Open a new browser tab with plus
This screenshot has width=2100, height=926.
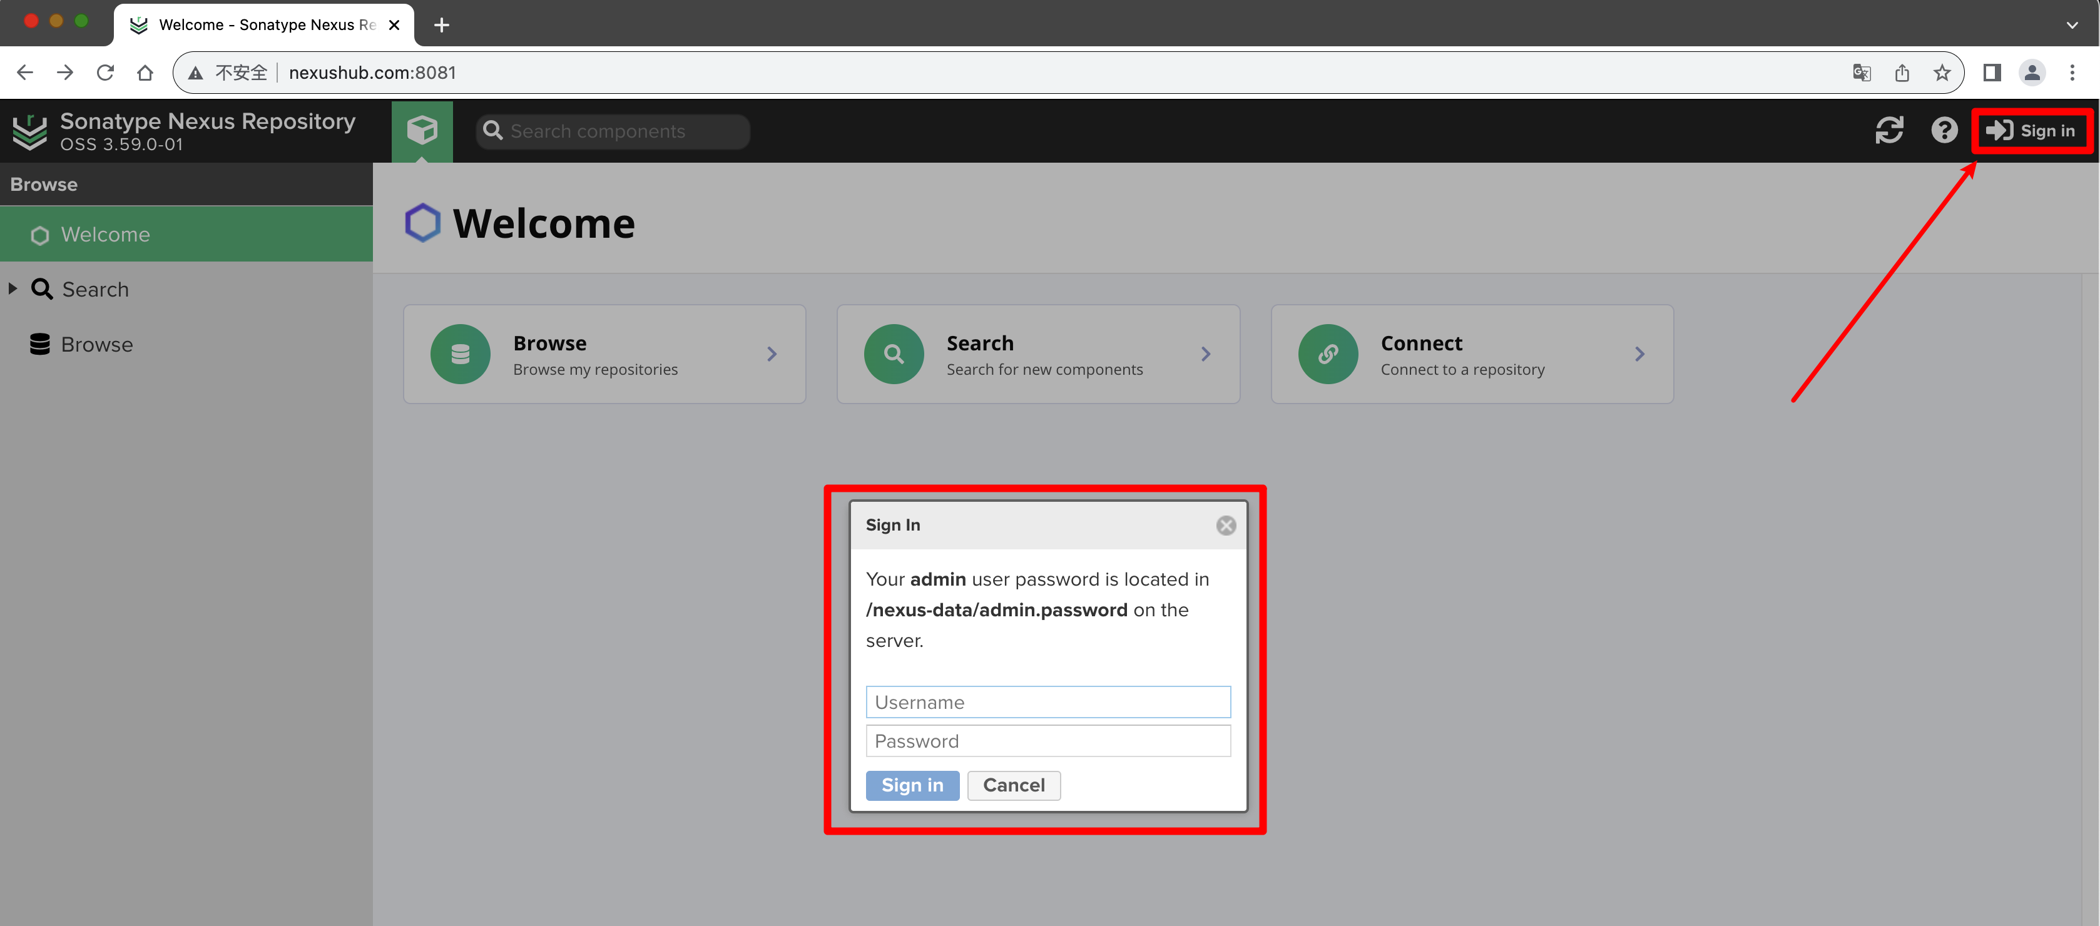click(x=441, y=25)
